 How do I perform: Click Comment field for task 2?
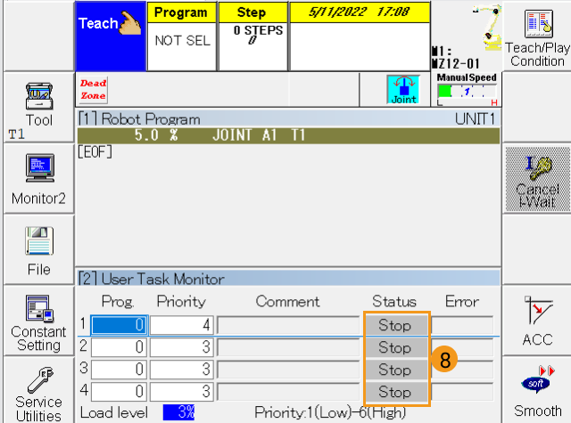tap(288, 346)
